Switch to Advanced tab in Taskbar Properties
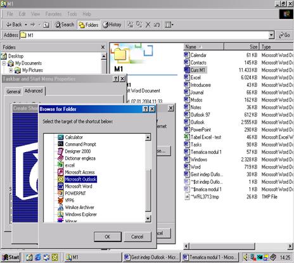The image size is (294, 263). [34, 91]
